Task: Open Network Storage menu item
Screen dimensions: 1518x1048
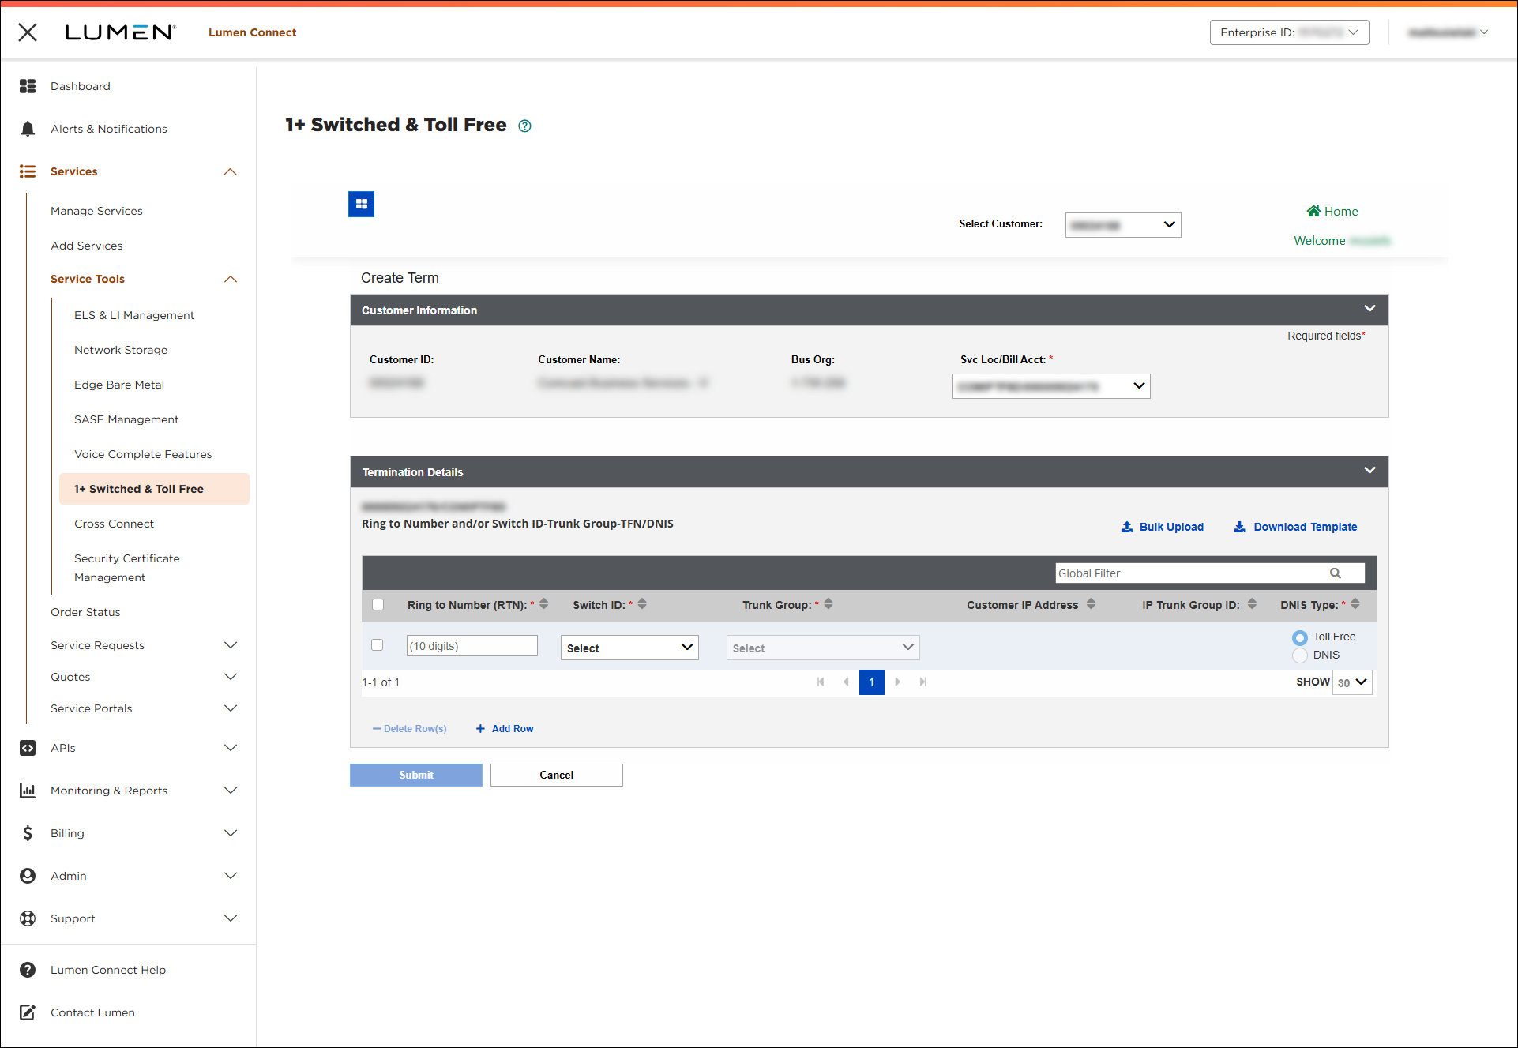Action: pos(121,350)
